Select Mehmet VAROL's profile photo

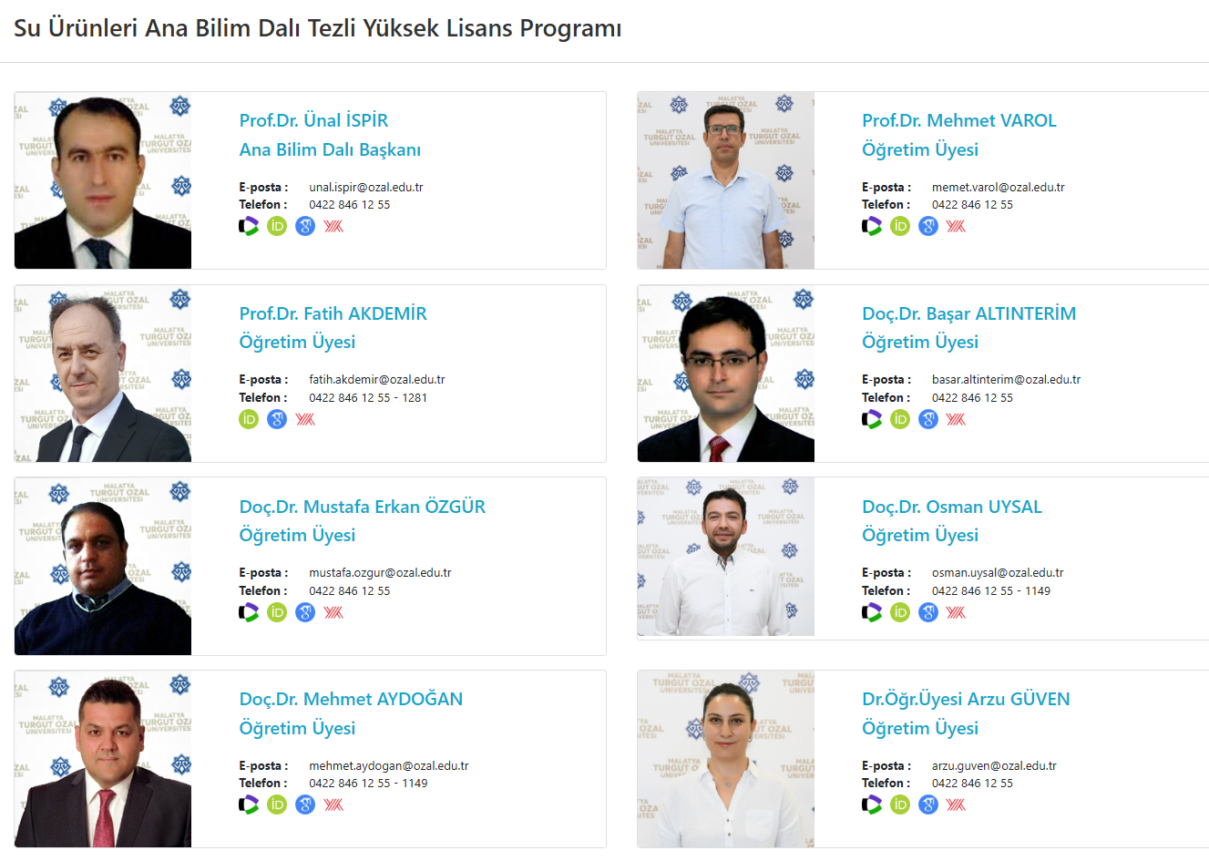[x=725, y=180]
